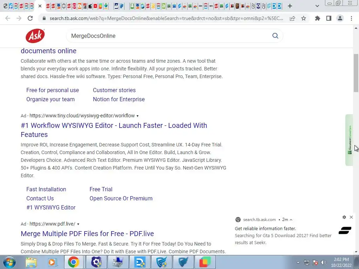Click the address bar URL

point(166,18)
